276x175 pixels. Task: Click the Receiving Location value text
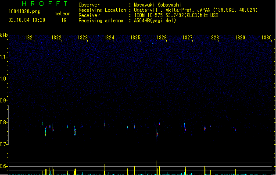[x=196, y=10]
